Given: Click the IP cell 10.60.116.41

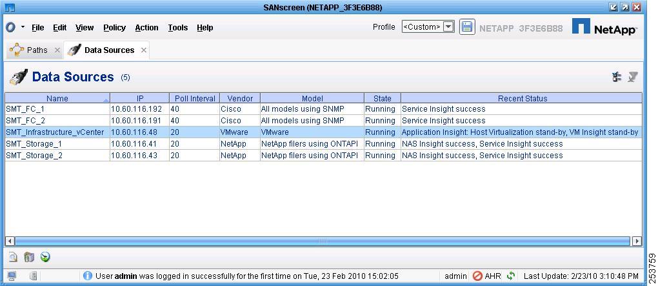Looking at the screenshot, I should [x=140, y=144].
